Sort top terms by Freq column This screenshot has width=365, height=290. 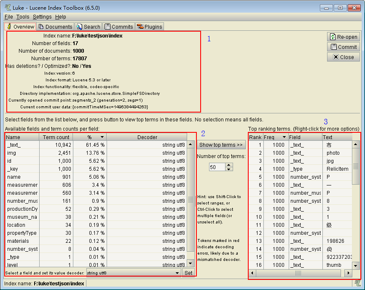(x=276, y=137)
